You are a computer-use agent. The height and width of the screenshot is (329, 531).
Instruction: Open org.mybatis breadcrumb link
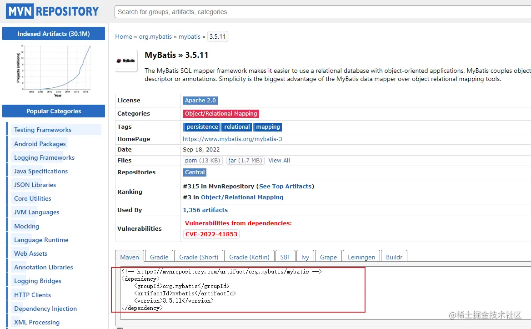pos(155,36)
